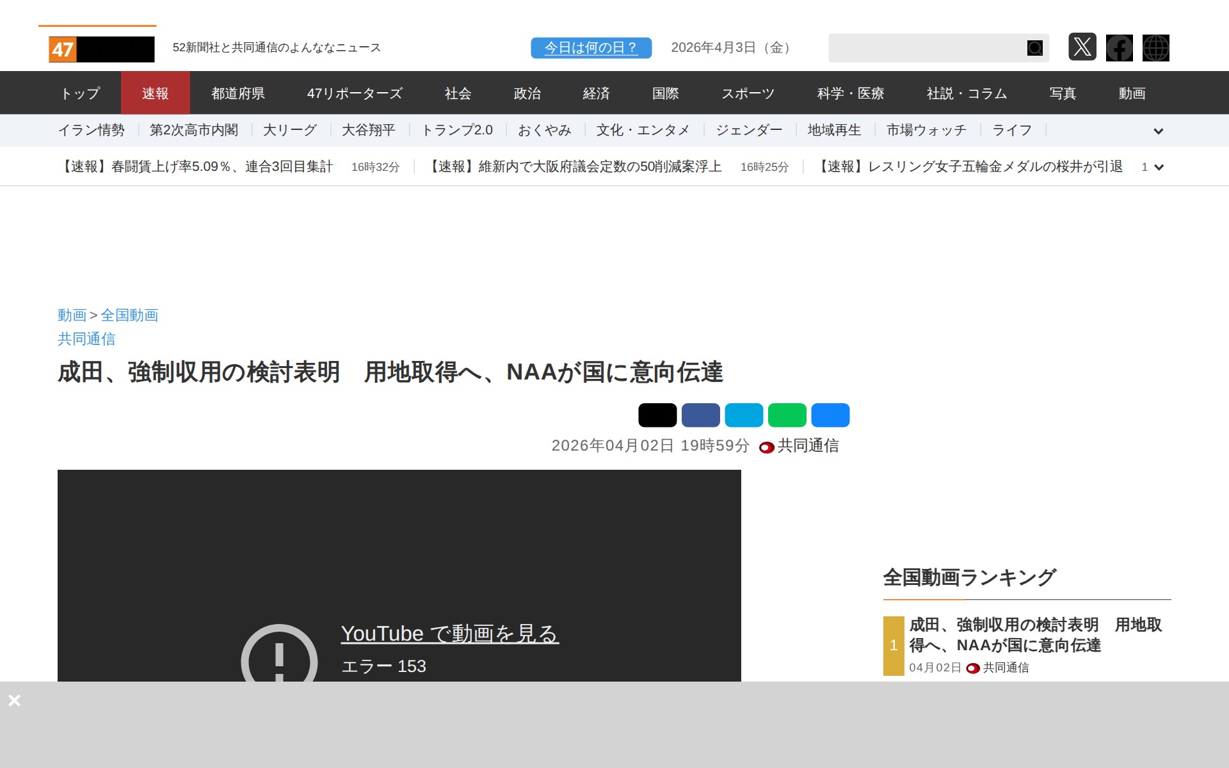Viewport: 1229px width, 768px height.
Task: Open the 速報 navigation tab
Action: tap(155, 93)
